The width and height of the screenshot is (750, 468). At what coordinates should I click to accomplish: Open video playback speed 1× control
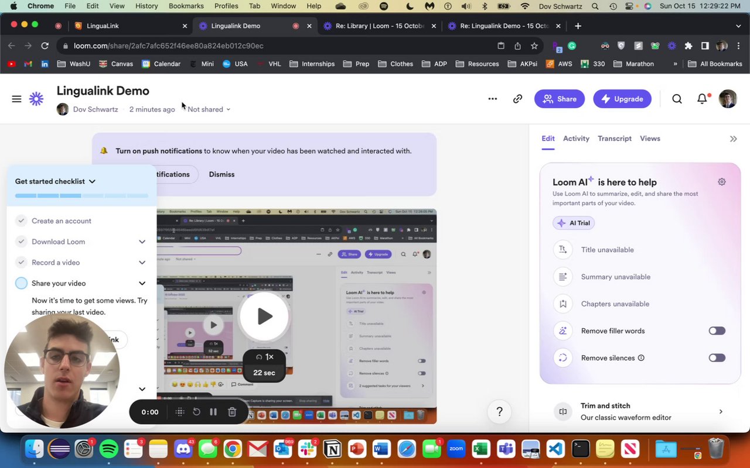pyautogui.click(x=264, y=357)
